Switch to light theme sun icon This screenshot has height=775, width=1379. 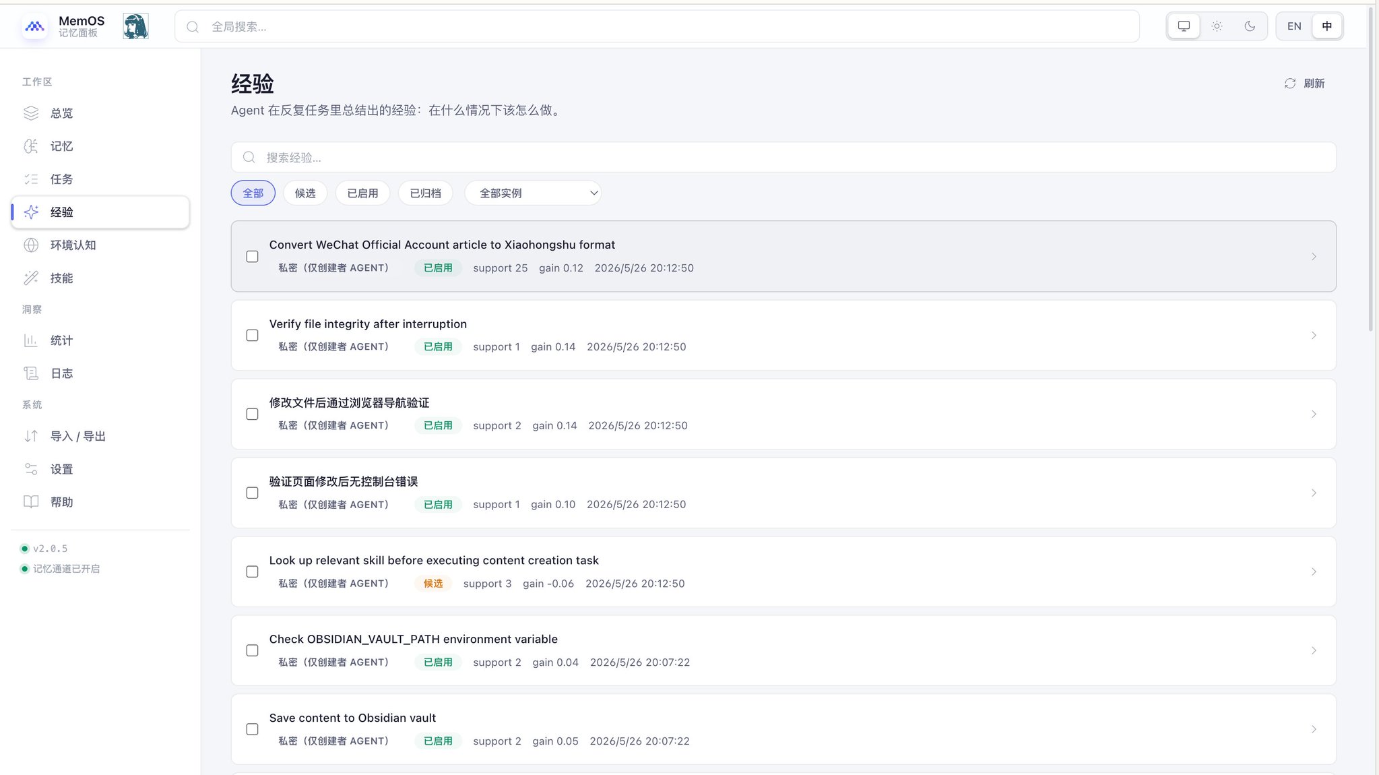(x=1217, y=26)
